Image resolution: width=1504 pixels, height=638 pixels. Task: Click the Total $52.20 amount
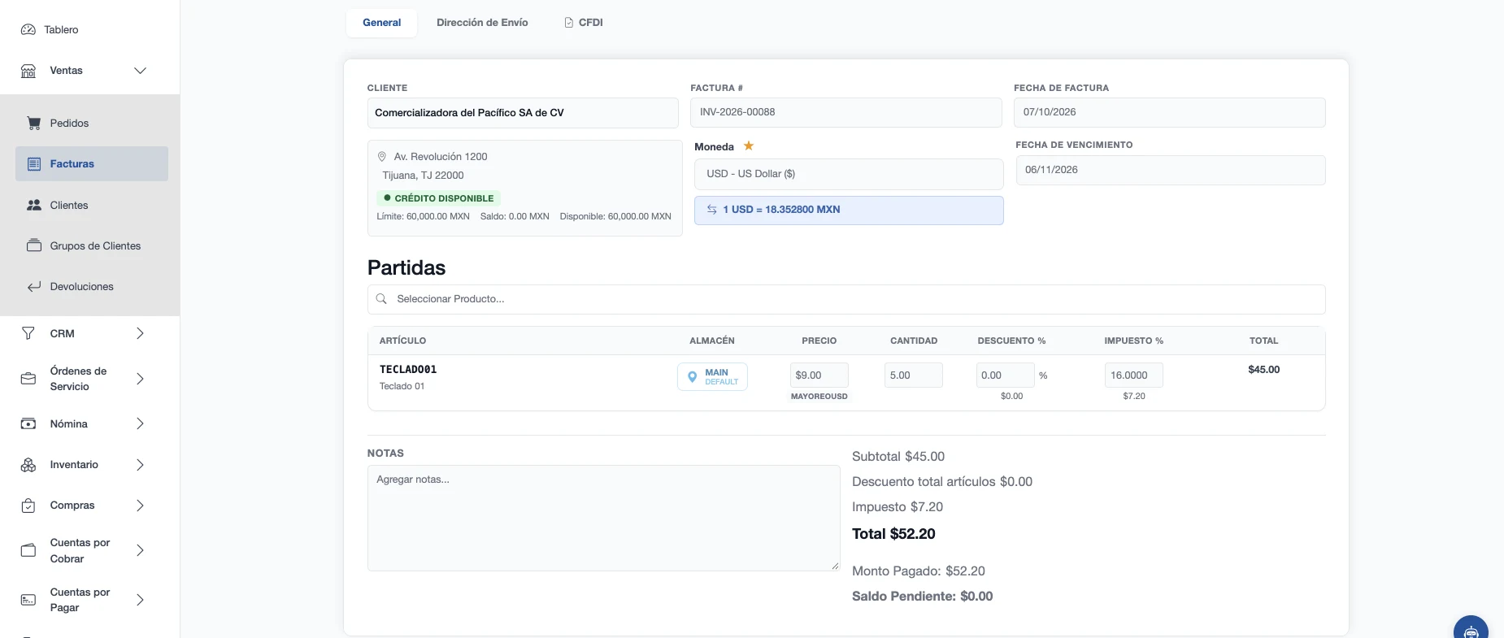coord(893,534)
